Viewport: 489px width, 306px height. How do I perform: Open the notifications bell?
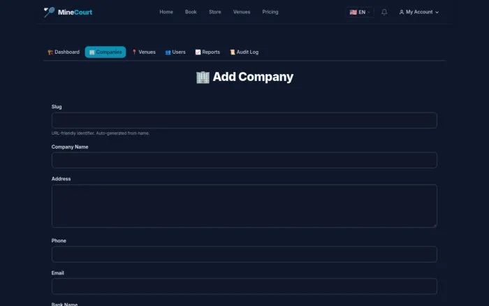(x=384, y=12)
